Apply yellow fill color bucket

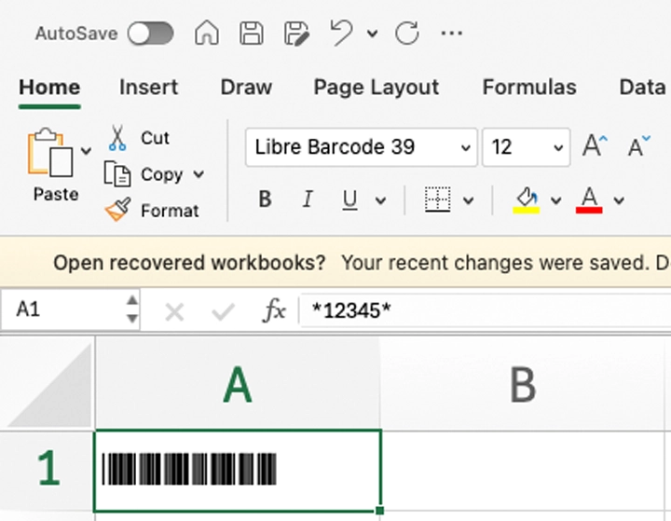[x=526, y=199]
